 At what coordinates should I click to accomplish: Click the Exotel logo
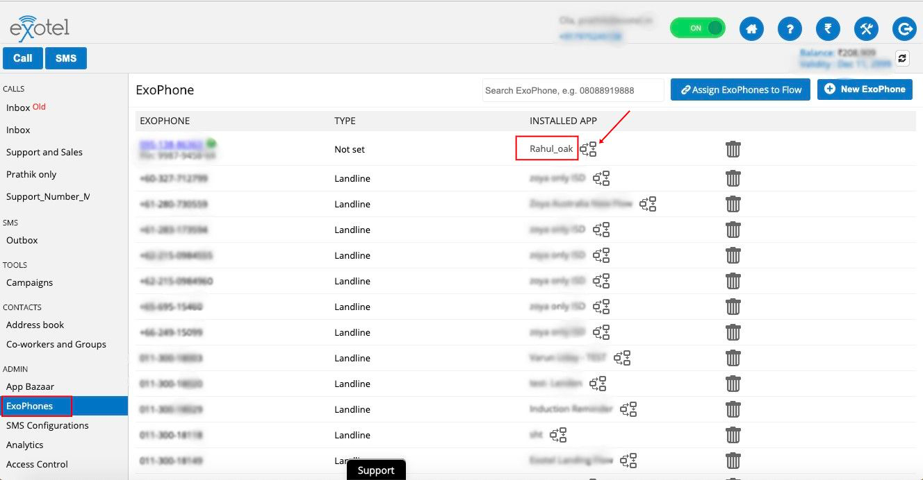[40, 28]
